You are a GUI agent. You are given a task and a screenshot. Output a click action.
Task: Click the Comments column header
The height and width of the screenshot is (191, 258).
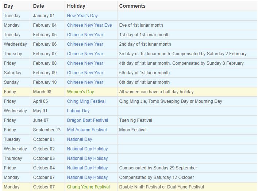click(x=187, y=6)
